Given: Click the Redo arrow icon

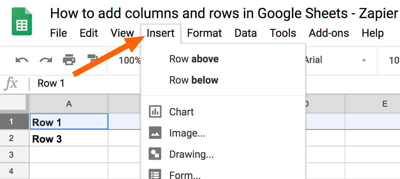Looking at the screenshot, I should coord(45,60).
